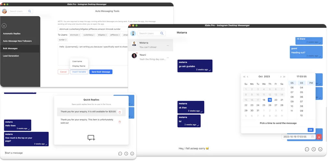
Task: Click the search magnifier above the conversation list
Action: pyautogui.click(x=162, y=33)
